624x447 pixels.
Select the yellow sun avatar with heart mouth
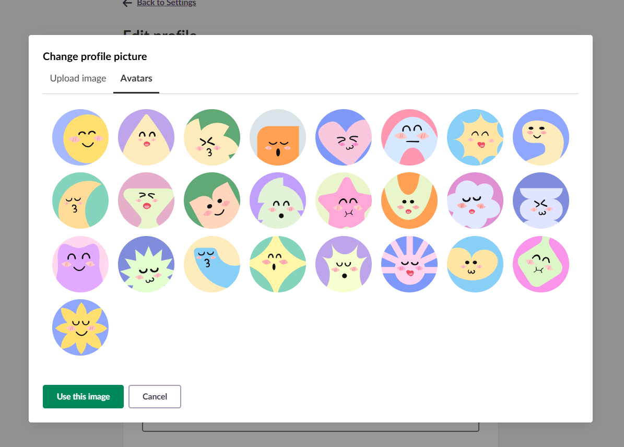475,137
